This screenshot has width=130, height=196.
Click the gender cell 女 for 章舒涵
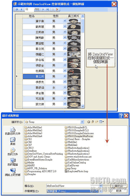[54, 87]
